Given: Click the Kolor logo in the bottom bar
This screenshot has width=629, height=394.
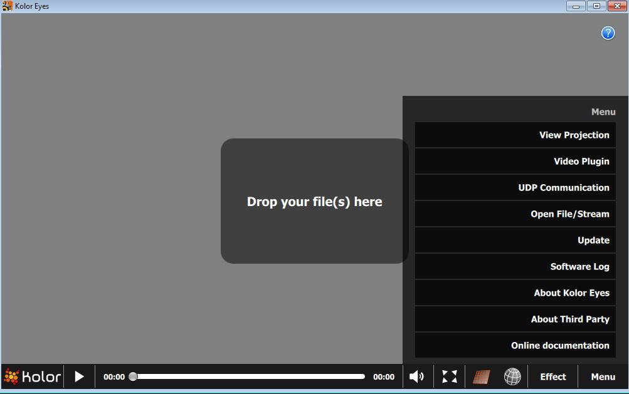Looking at the screenshot, I should click(33, 376).
